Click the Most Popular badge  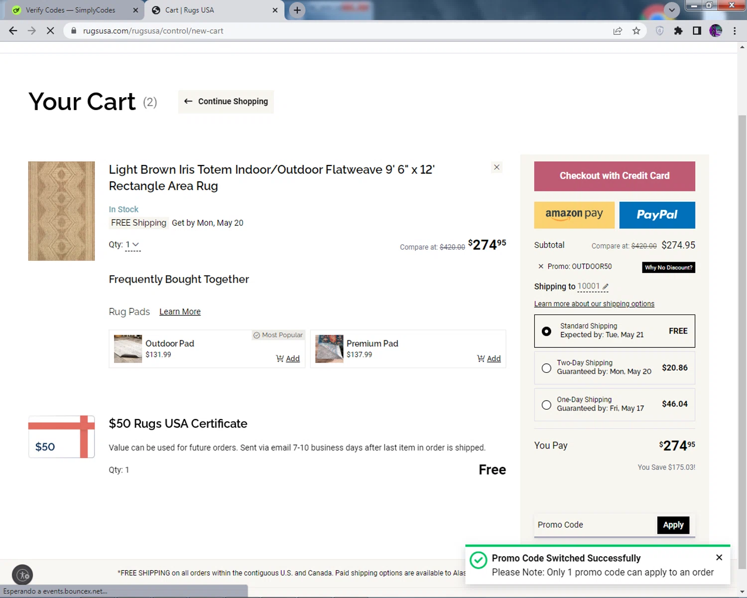278,335
